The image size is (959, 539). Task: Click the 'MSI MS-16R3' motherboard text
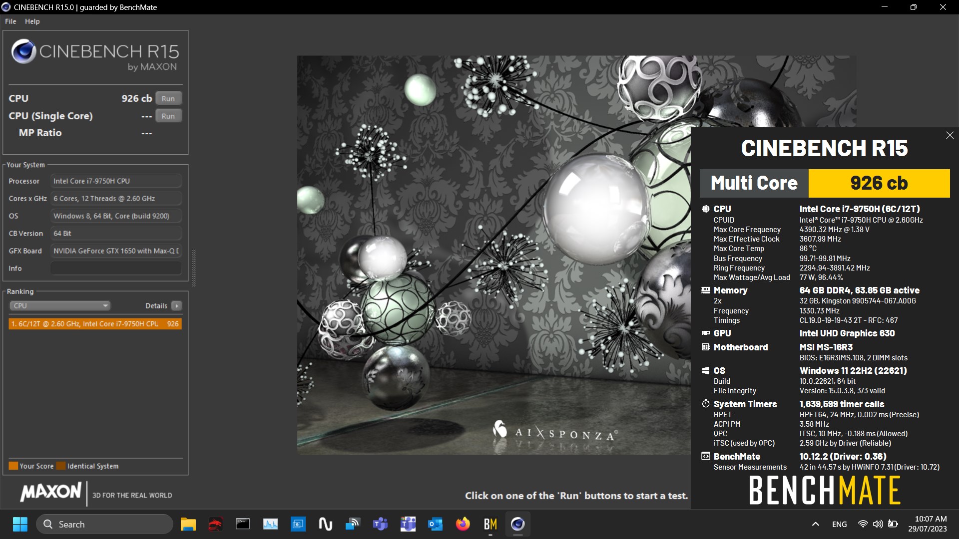(826, 347)
